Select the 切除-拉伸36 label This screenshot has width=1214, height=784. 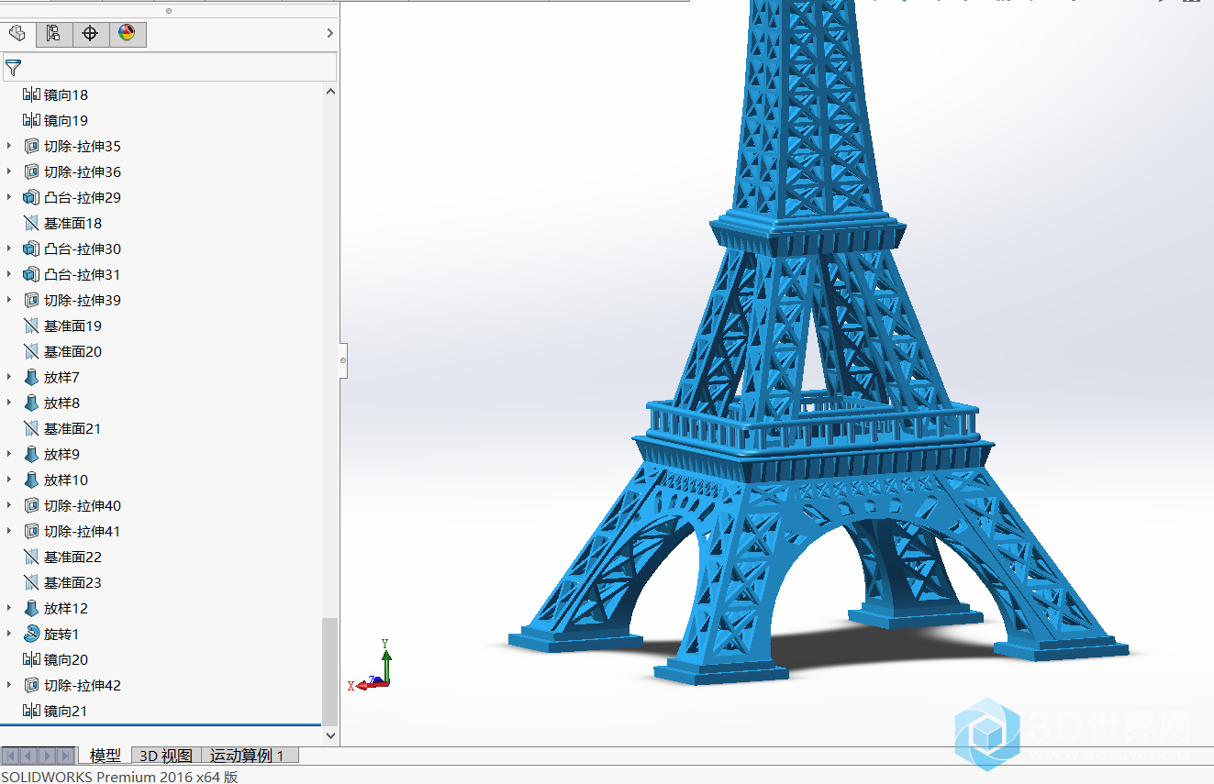83,171
